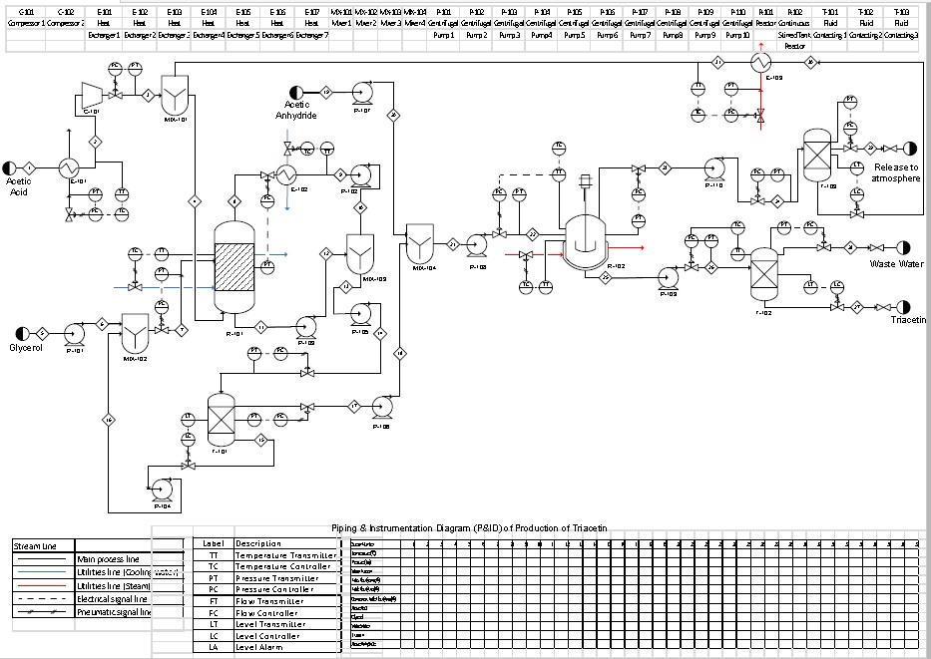Click the E-101 heat exchanger symbol
Screen dimensions: 931x659
coord(69,167)
